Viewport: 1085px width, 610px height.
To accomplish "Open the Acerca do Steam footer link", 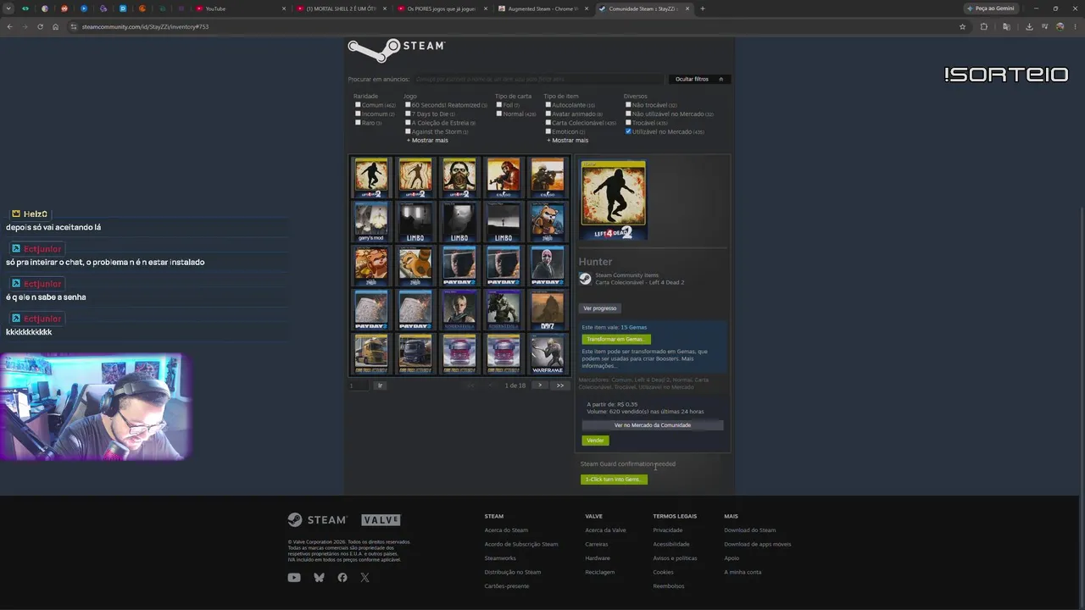I will pyautogui.click(x=506, y=530).
